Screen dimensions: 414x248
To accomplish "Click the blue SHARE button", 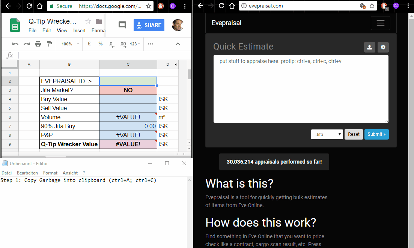I will (x=149, y=25).
